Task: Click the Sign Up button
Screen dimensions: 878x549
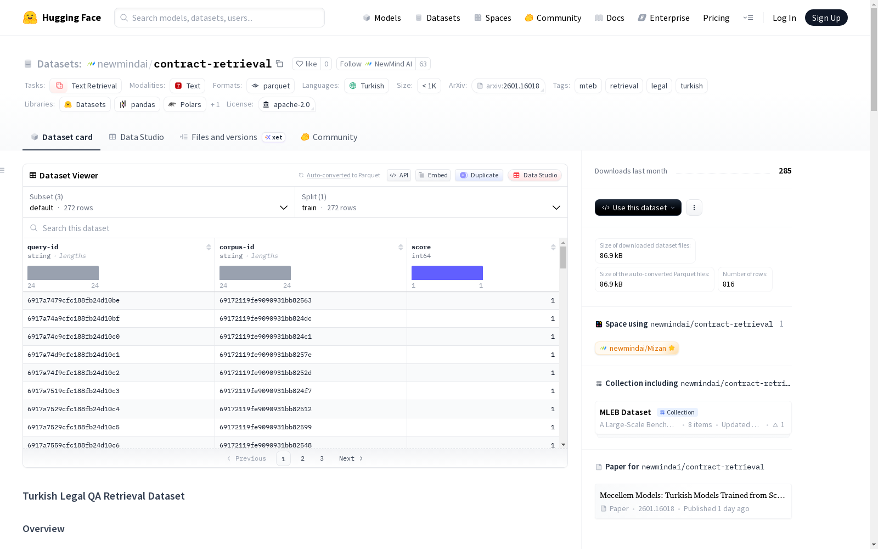Action: coord(826,18)
